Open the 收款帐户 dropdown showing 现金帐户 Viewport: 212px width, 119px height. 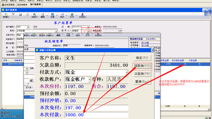click(x=89, y=79)
